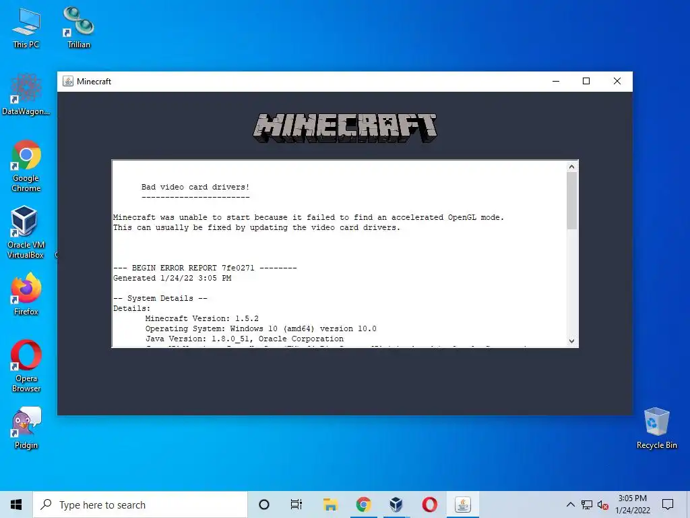
Task: Click the Type here to search box
Action: pos(140,505)
